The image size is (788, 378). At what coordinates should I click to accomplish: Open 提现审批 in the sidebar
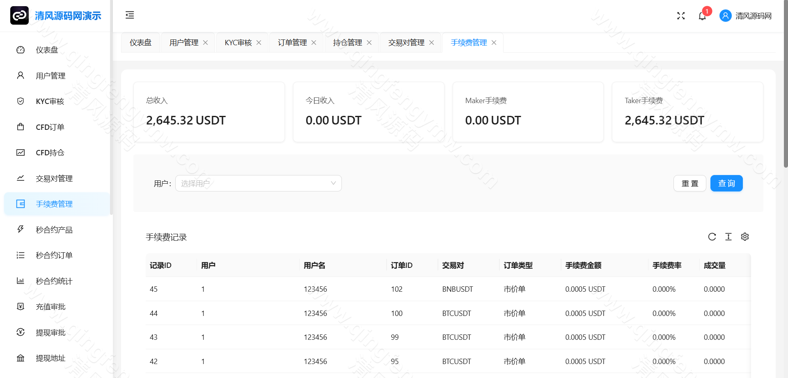50,332
